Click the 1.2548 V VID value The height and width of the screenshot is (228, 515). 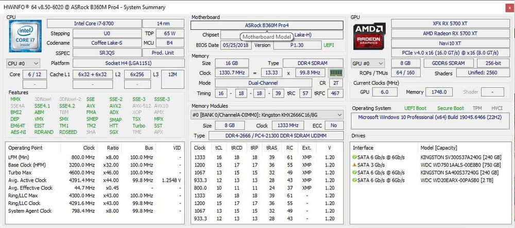coord(171,180)
